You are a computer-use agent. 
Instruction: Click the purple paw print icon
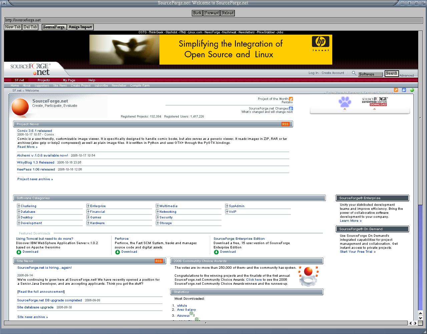coord(345,102)
